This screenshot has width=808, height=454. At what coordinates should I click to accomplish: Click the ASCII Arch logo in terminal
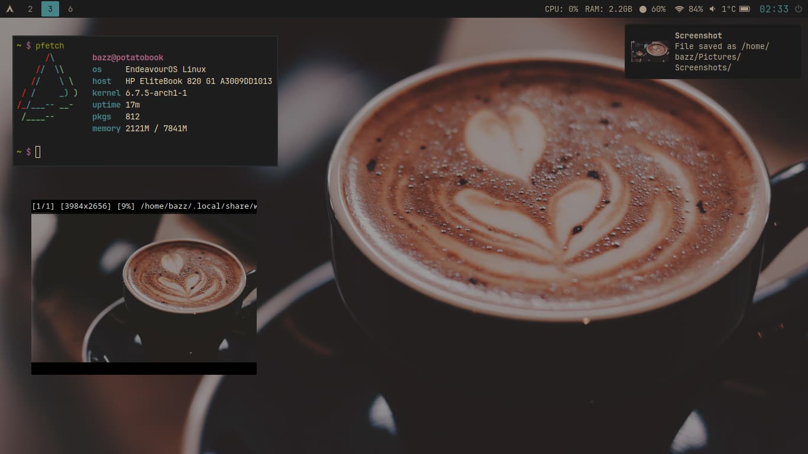(48, 87)
